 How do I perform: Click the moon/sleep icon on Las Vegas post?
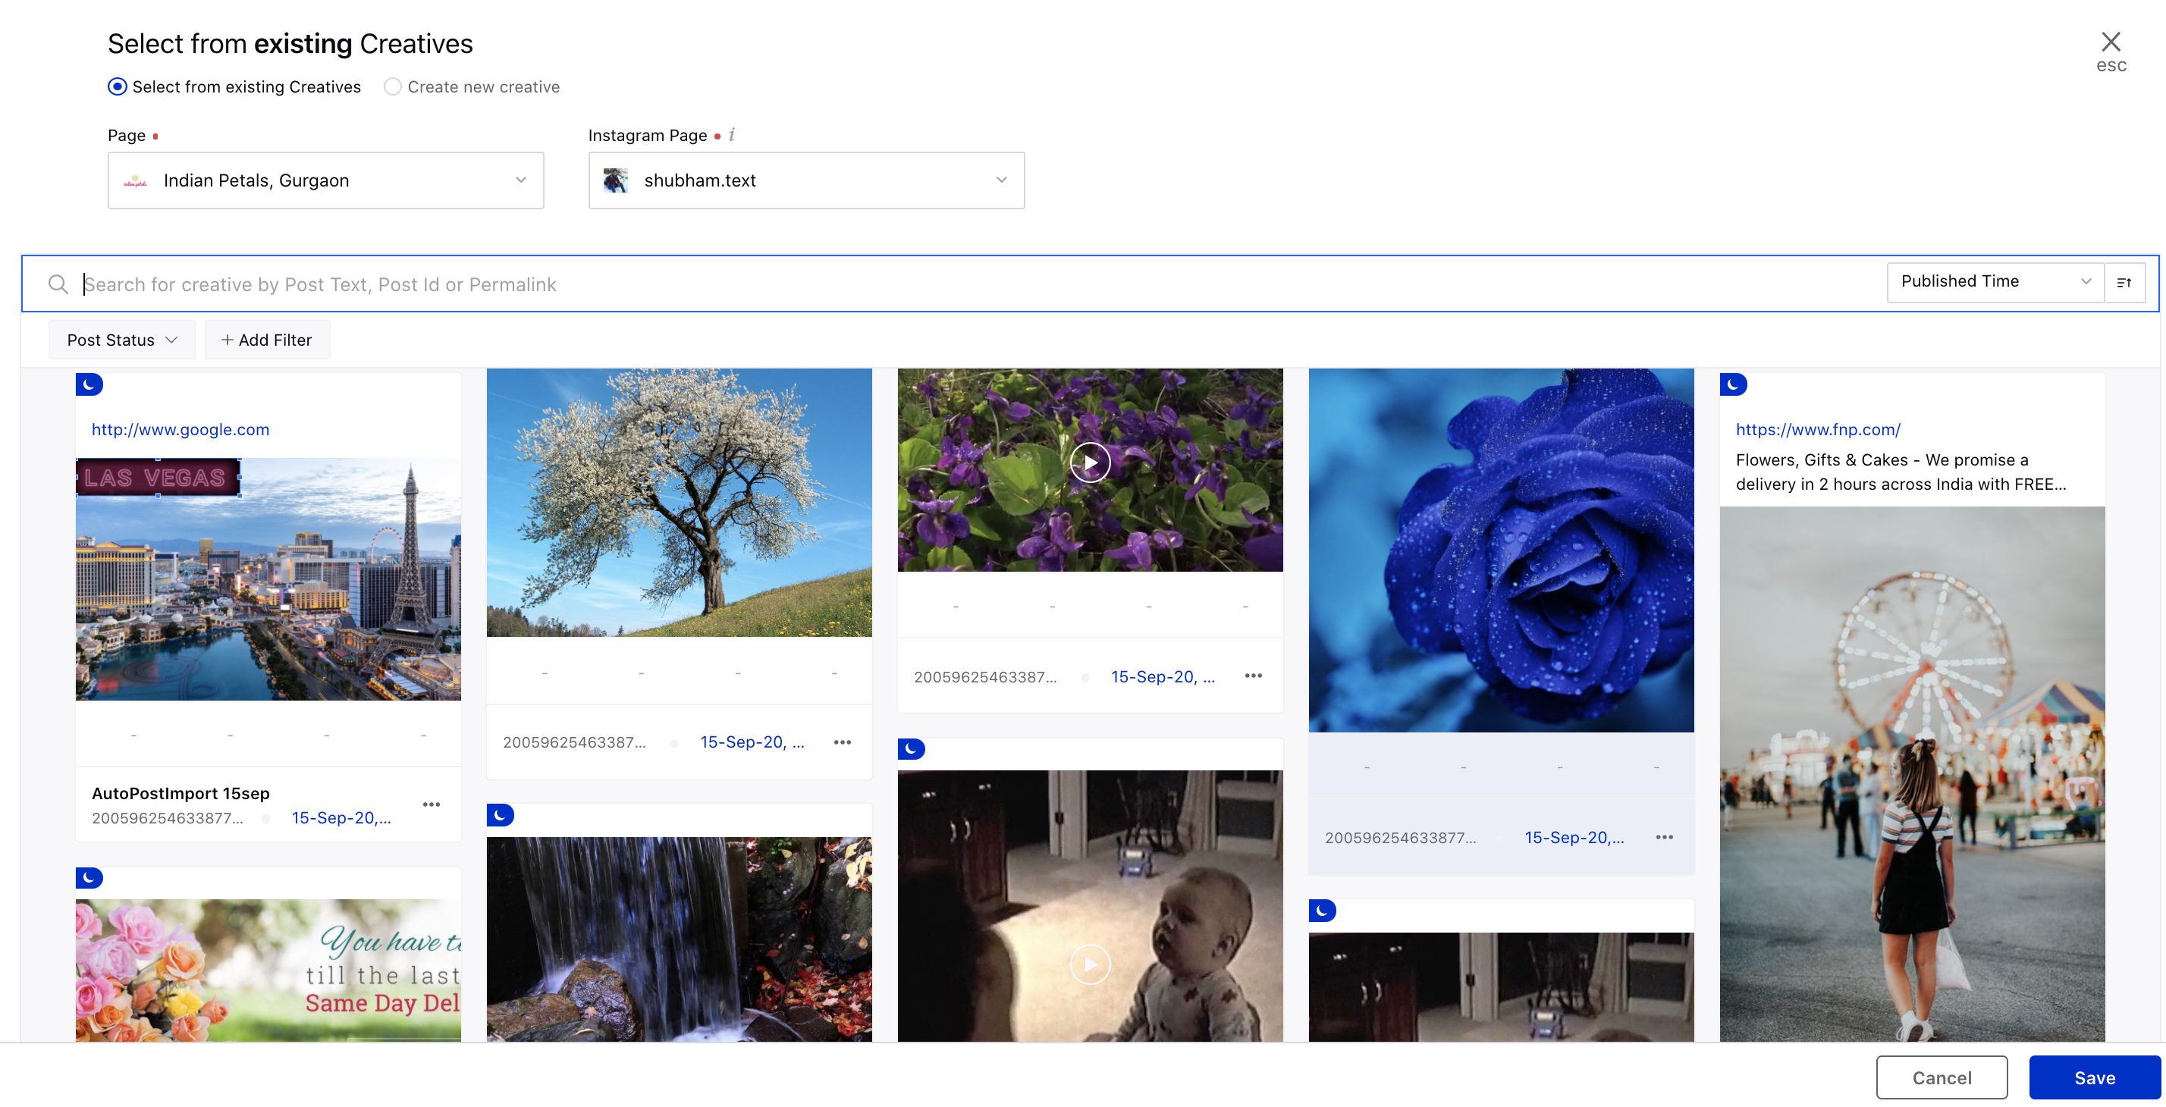[x=87, y=383]
